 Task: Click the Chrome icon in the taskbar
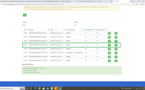coord(60,88)
